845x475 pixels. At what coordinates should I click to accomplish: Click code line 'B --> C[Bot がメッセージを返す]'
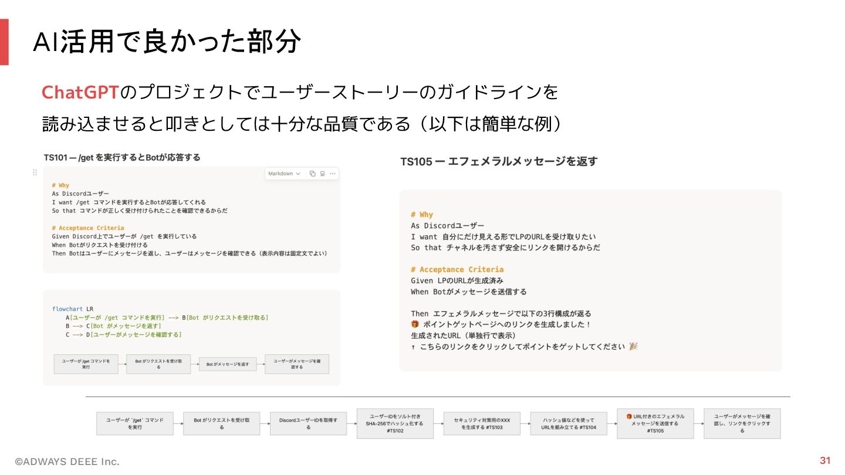tap(113, 326)
